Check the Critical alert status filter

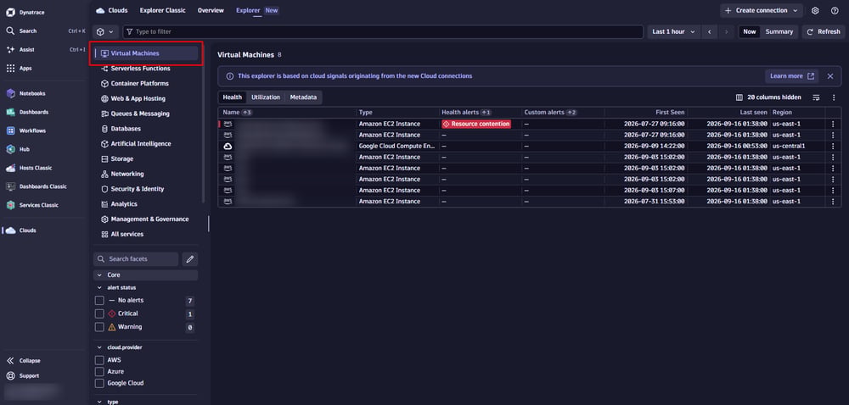pyautogui.click(x=99, y=313)
